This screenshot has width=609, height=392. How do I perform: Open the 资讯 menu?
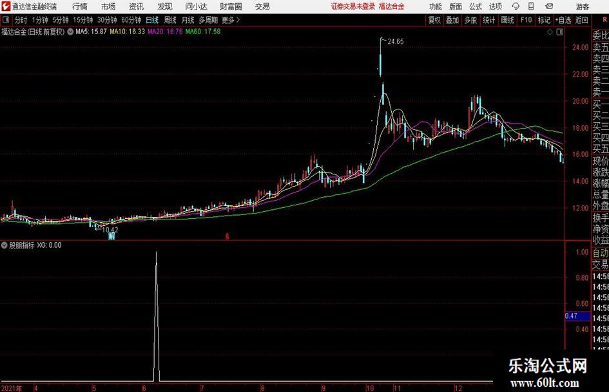coord(137,6)
